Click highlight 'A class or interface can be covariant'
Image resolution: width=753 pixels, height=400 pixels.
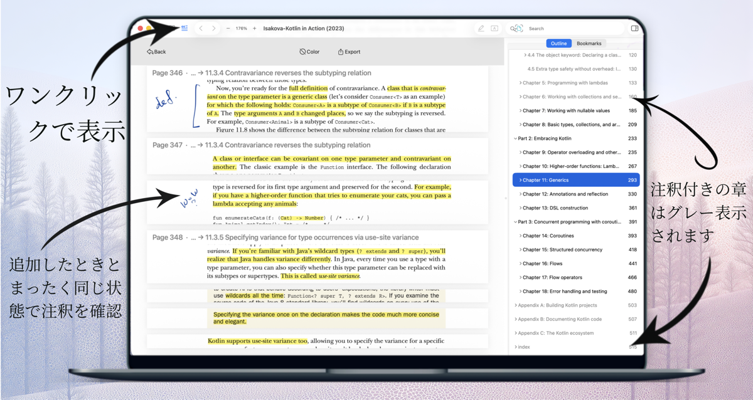click(x=332, y=163)
